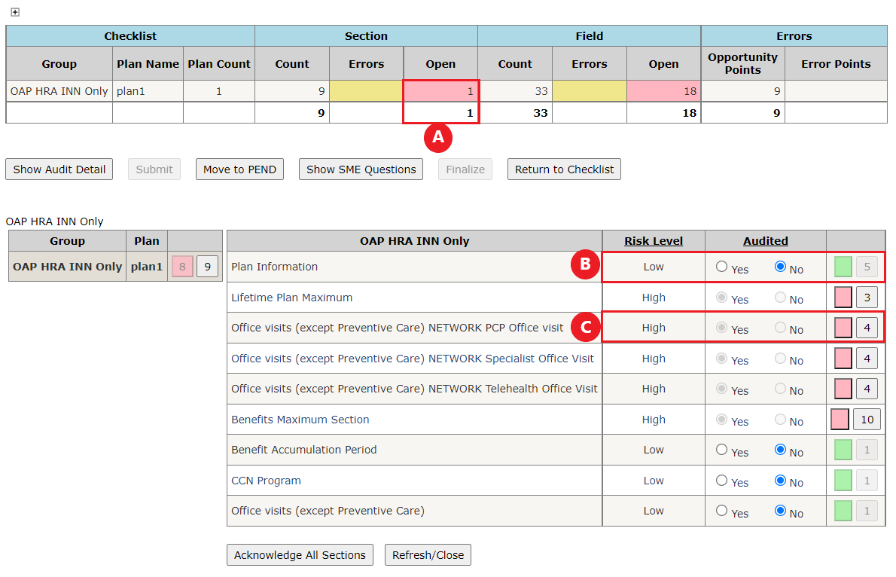
Task: Click the Plan Information row label
Action: [274, 267]
